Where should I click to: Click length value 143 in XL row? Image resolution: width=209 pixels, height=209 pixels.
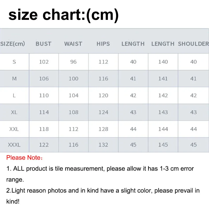point(163,112)
